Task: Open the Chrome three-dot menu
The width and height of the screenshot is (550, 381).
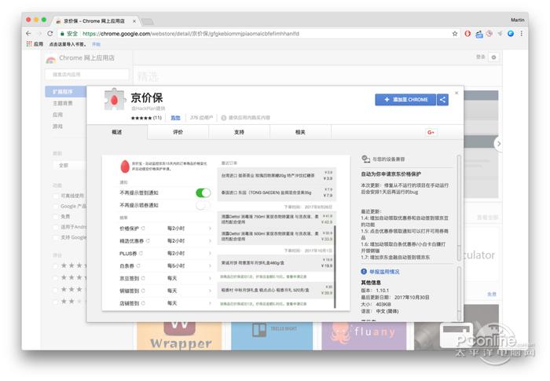Action: (x=522, y=33)
